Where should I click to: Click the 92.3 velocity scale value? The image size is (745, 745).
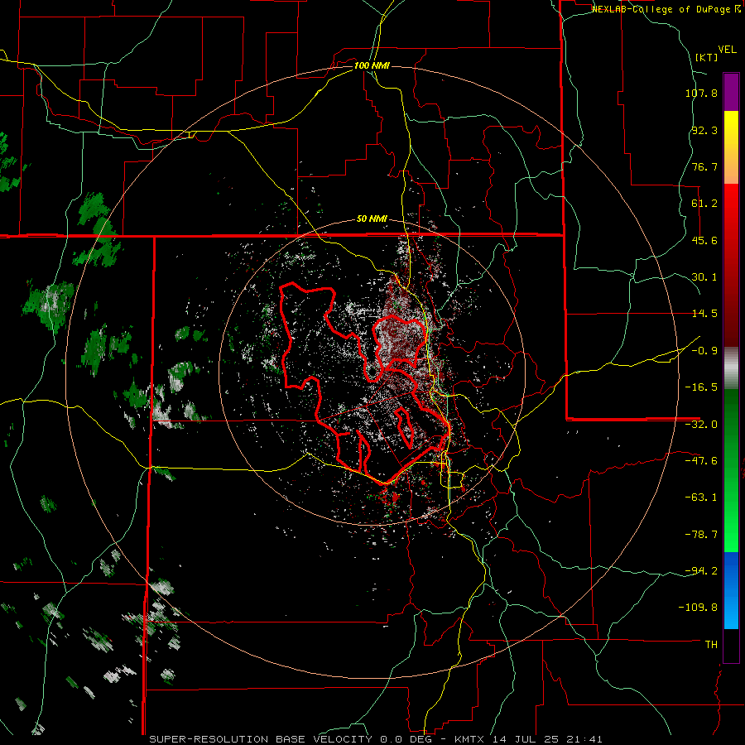704,130
